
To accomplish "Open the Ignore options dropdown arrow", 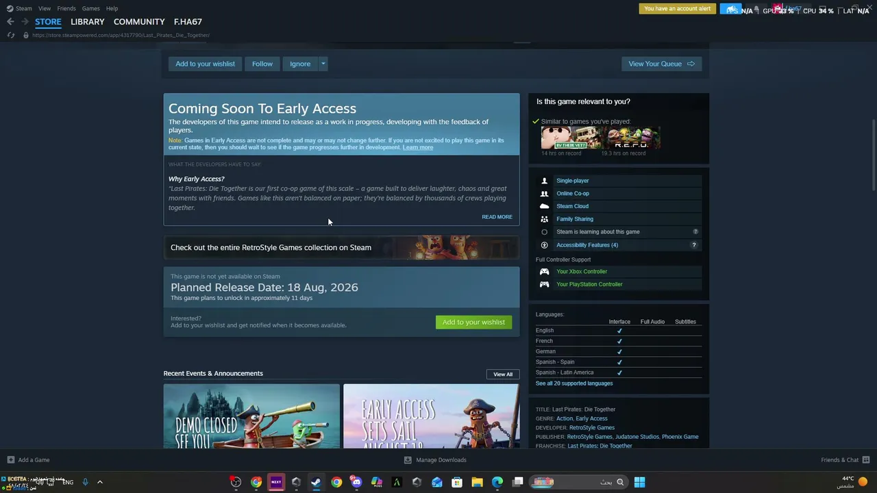I will [x=323, y=64].
